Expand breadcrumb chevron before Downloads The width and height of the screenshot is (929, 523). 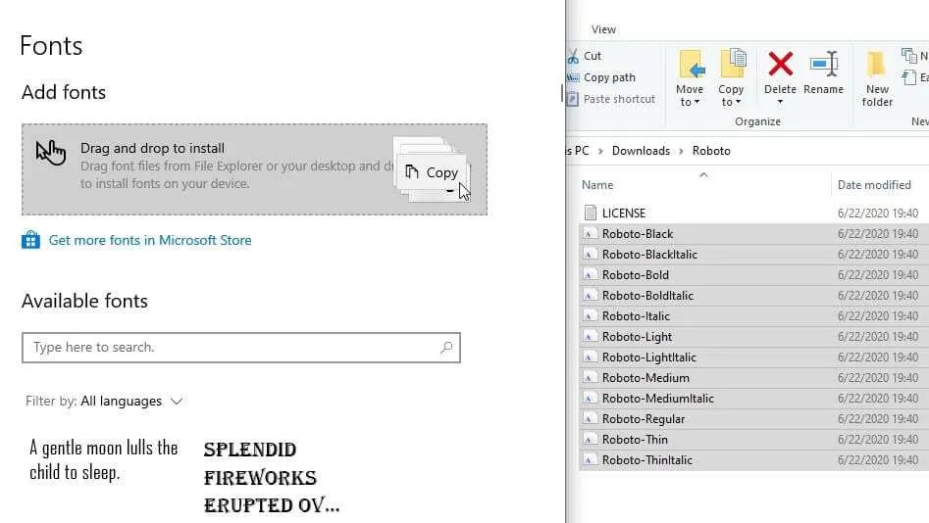pos(600,151)
